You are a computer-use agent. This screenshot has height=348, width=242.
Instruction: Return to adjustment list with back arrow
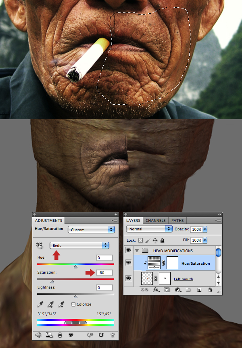(38, 335)
